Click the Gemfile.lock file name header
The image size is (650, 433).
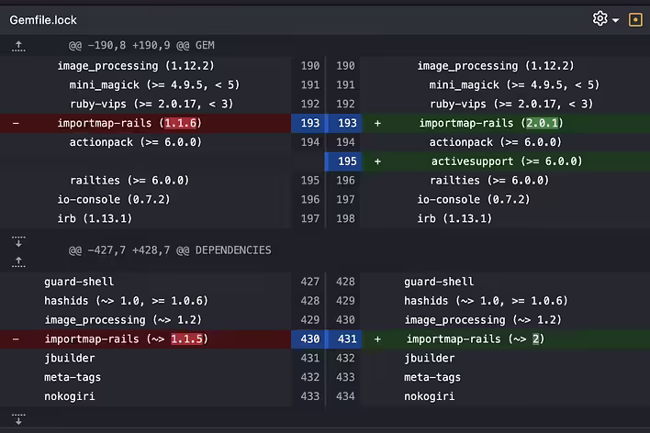(x=44, y=19)
